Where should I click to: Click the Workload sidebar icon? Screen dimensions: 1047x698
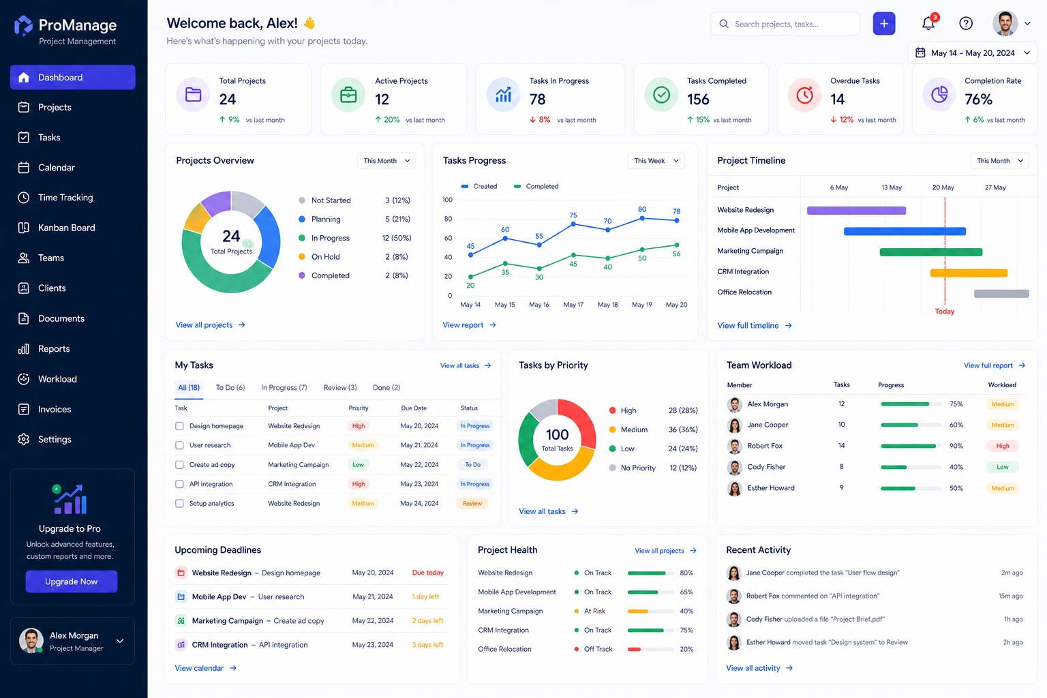(x=24, y=379)
